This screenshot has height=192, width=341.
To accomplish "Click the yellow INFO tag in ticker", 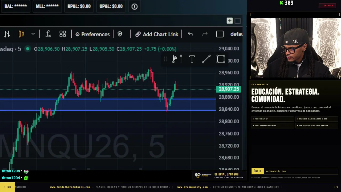I will pos(8,187).
